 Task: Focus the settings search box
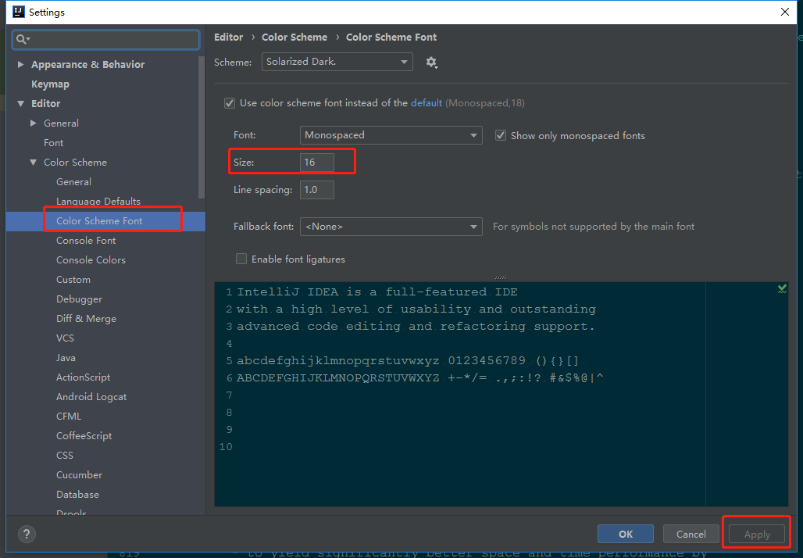pos(106,39)
